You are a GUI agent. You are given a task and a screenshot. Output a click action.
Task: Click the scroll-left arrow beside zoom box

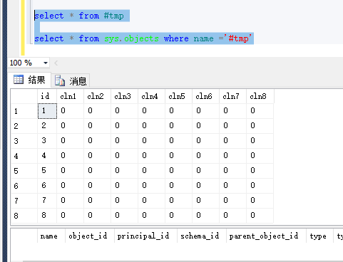[56, 63]
